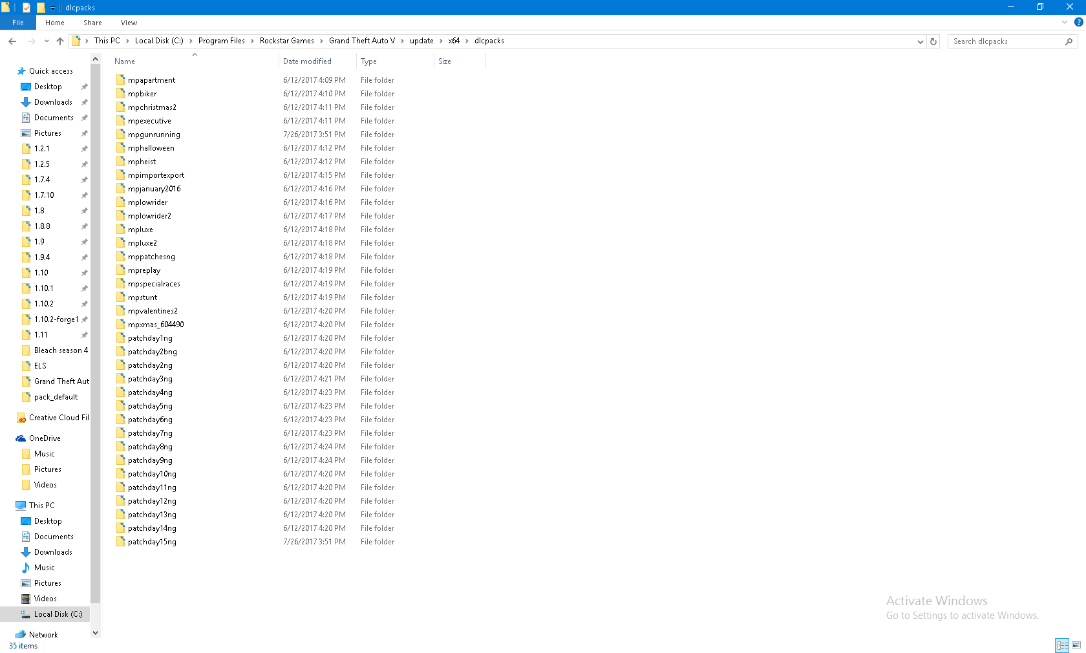Open chevron after This PC breadcrumb
The image size is (1086, 653).
click(x=127, y=41)
